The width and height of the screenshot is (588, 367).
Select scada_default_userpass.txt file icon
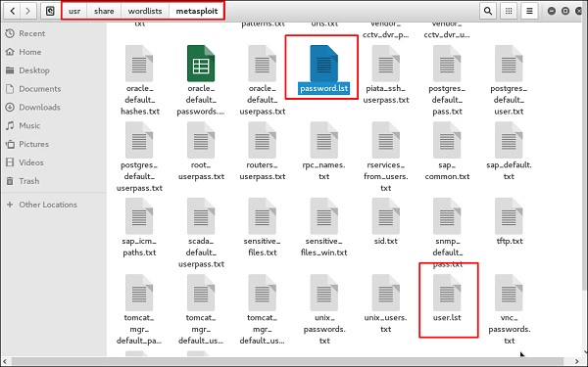pos(201,216)
